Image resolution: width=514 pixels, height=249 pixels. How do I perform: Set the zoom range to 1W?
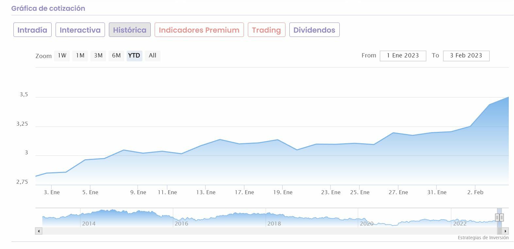point(62,55)
